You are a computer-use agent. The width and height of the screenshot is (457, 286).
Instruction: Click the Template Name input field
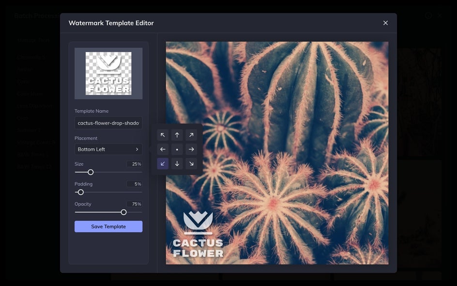[108, 123]
